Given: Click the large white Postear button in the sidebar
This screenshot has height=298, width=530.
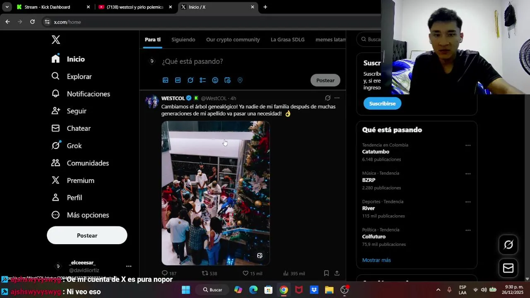Looking at the screenshot, I should click(87, 236).
